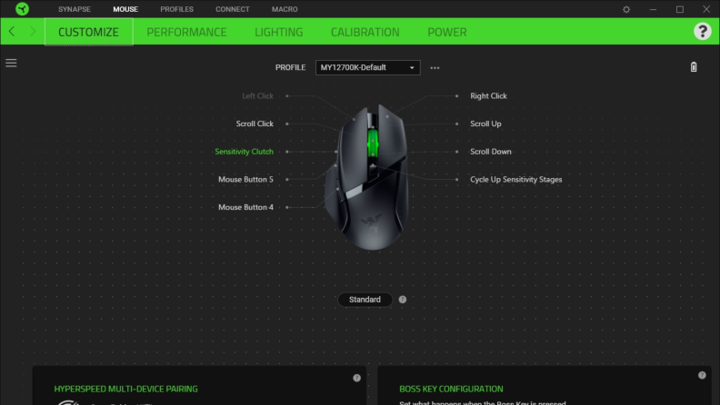The image size is (720, 405).
Task: Select the Sensitivity Clutch assignment
Action: click(x=244, y=152)
